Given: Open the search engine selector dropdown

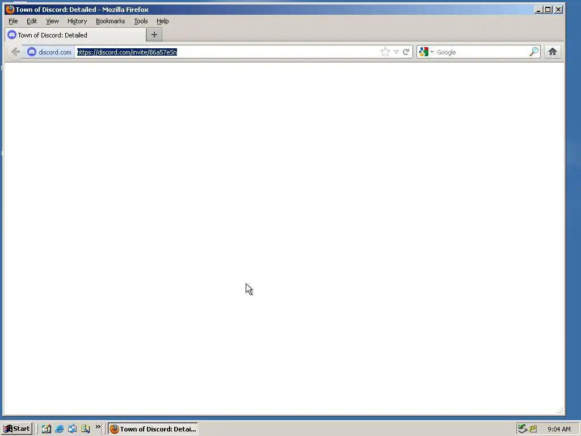Looking at the screenshot, I should 426,52.
